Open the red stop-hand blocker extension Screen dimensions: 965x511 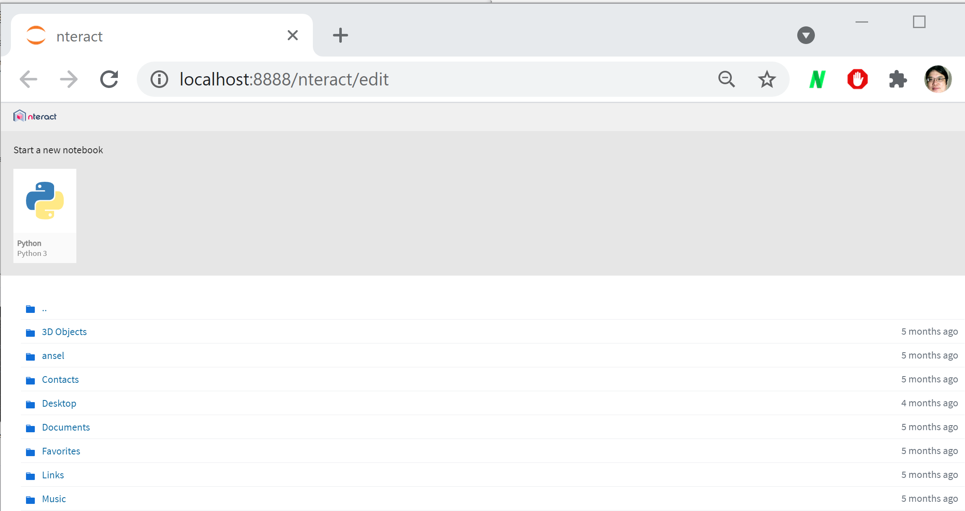857,79
